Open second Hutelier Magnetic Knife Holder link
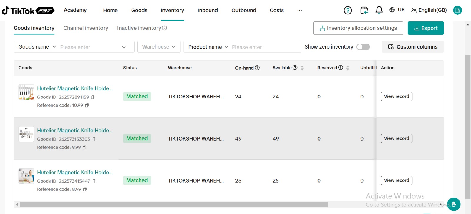 [x=75, y=130]
